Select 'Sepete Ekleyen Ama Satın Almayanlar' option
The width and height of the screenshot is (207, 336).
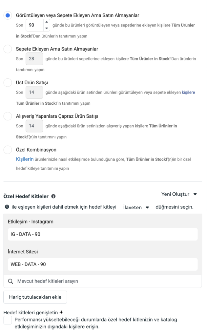pos(8,49)
